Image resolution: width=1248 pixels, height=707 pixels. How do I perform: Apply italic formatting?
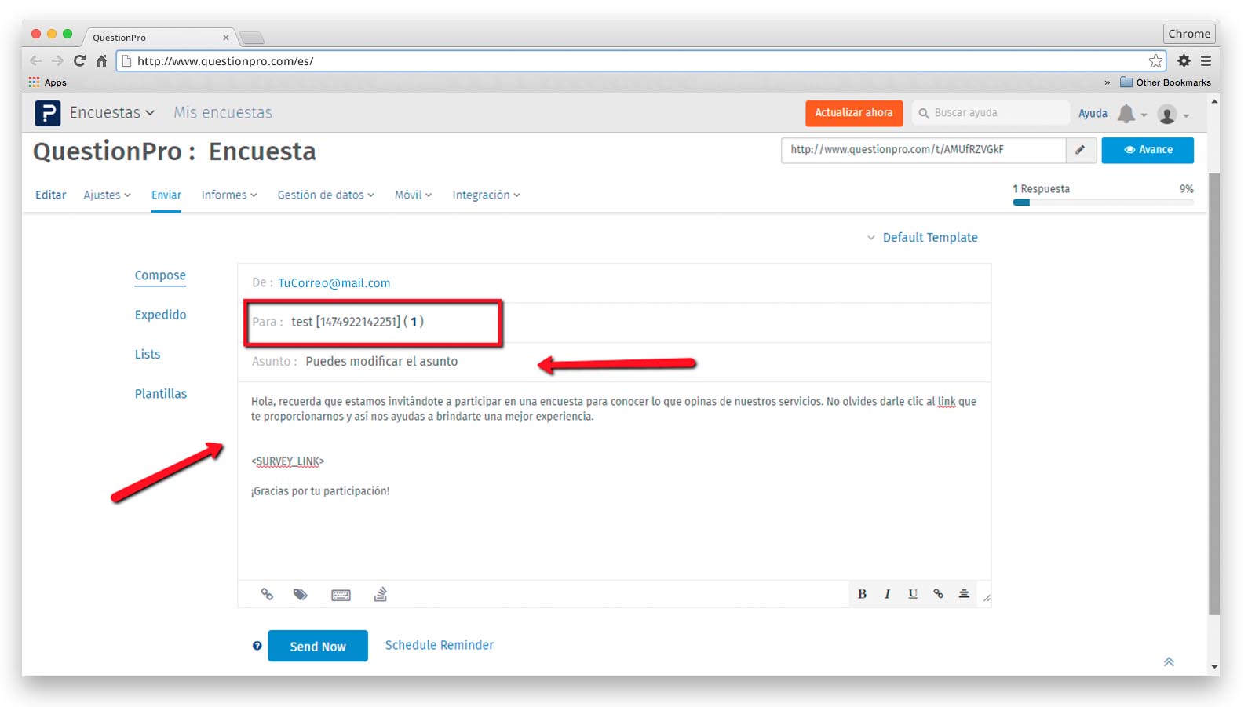887,594
